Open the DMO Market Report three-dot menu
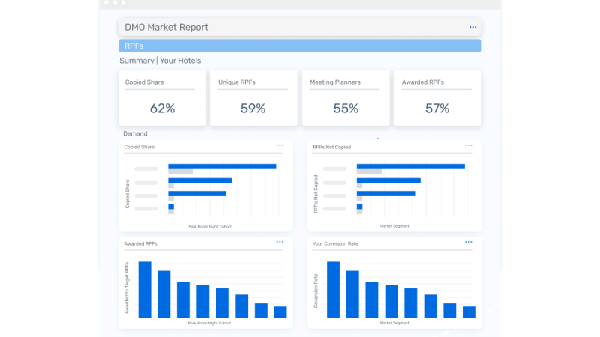 tap(472, 27)
